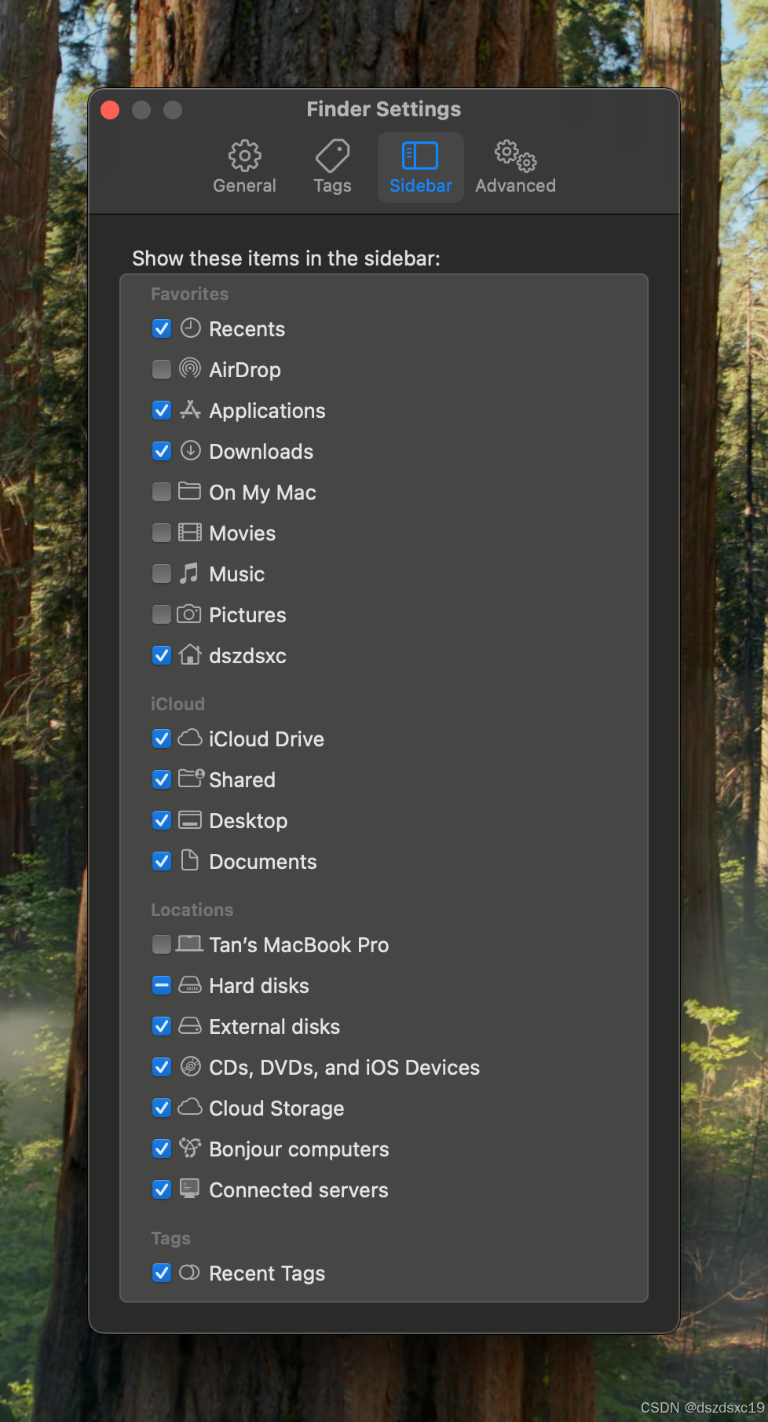Click the 'On My Mac' label
The width and height of the screenshot is (768, 1422).
tap(262, 492)
